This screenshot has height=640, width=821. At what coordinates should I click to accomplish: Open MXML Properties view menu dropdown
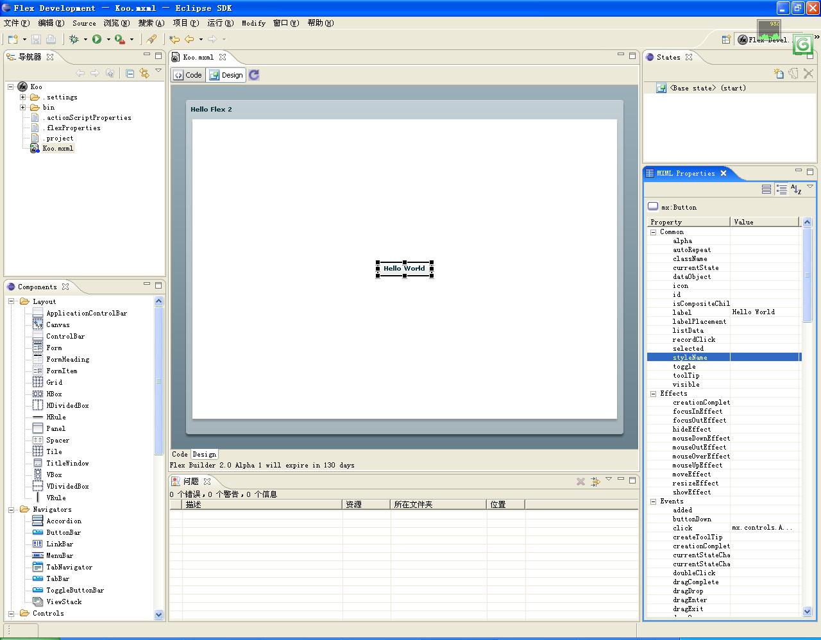point(810,187)
